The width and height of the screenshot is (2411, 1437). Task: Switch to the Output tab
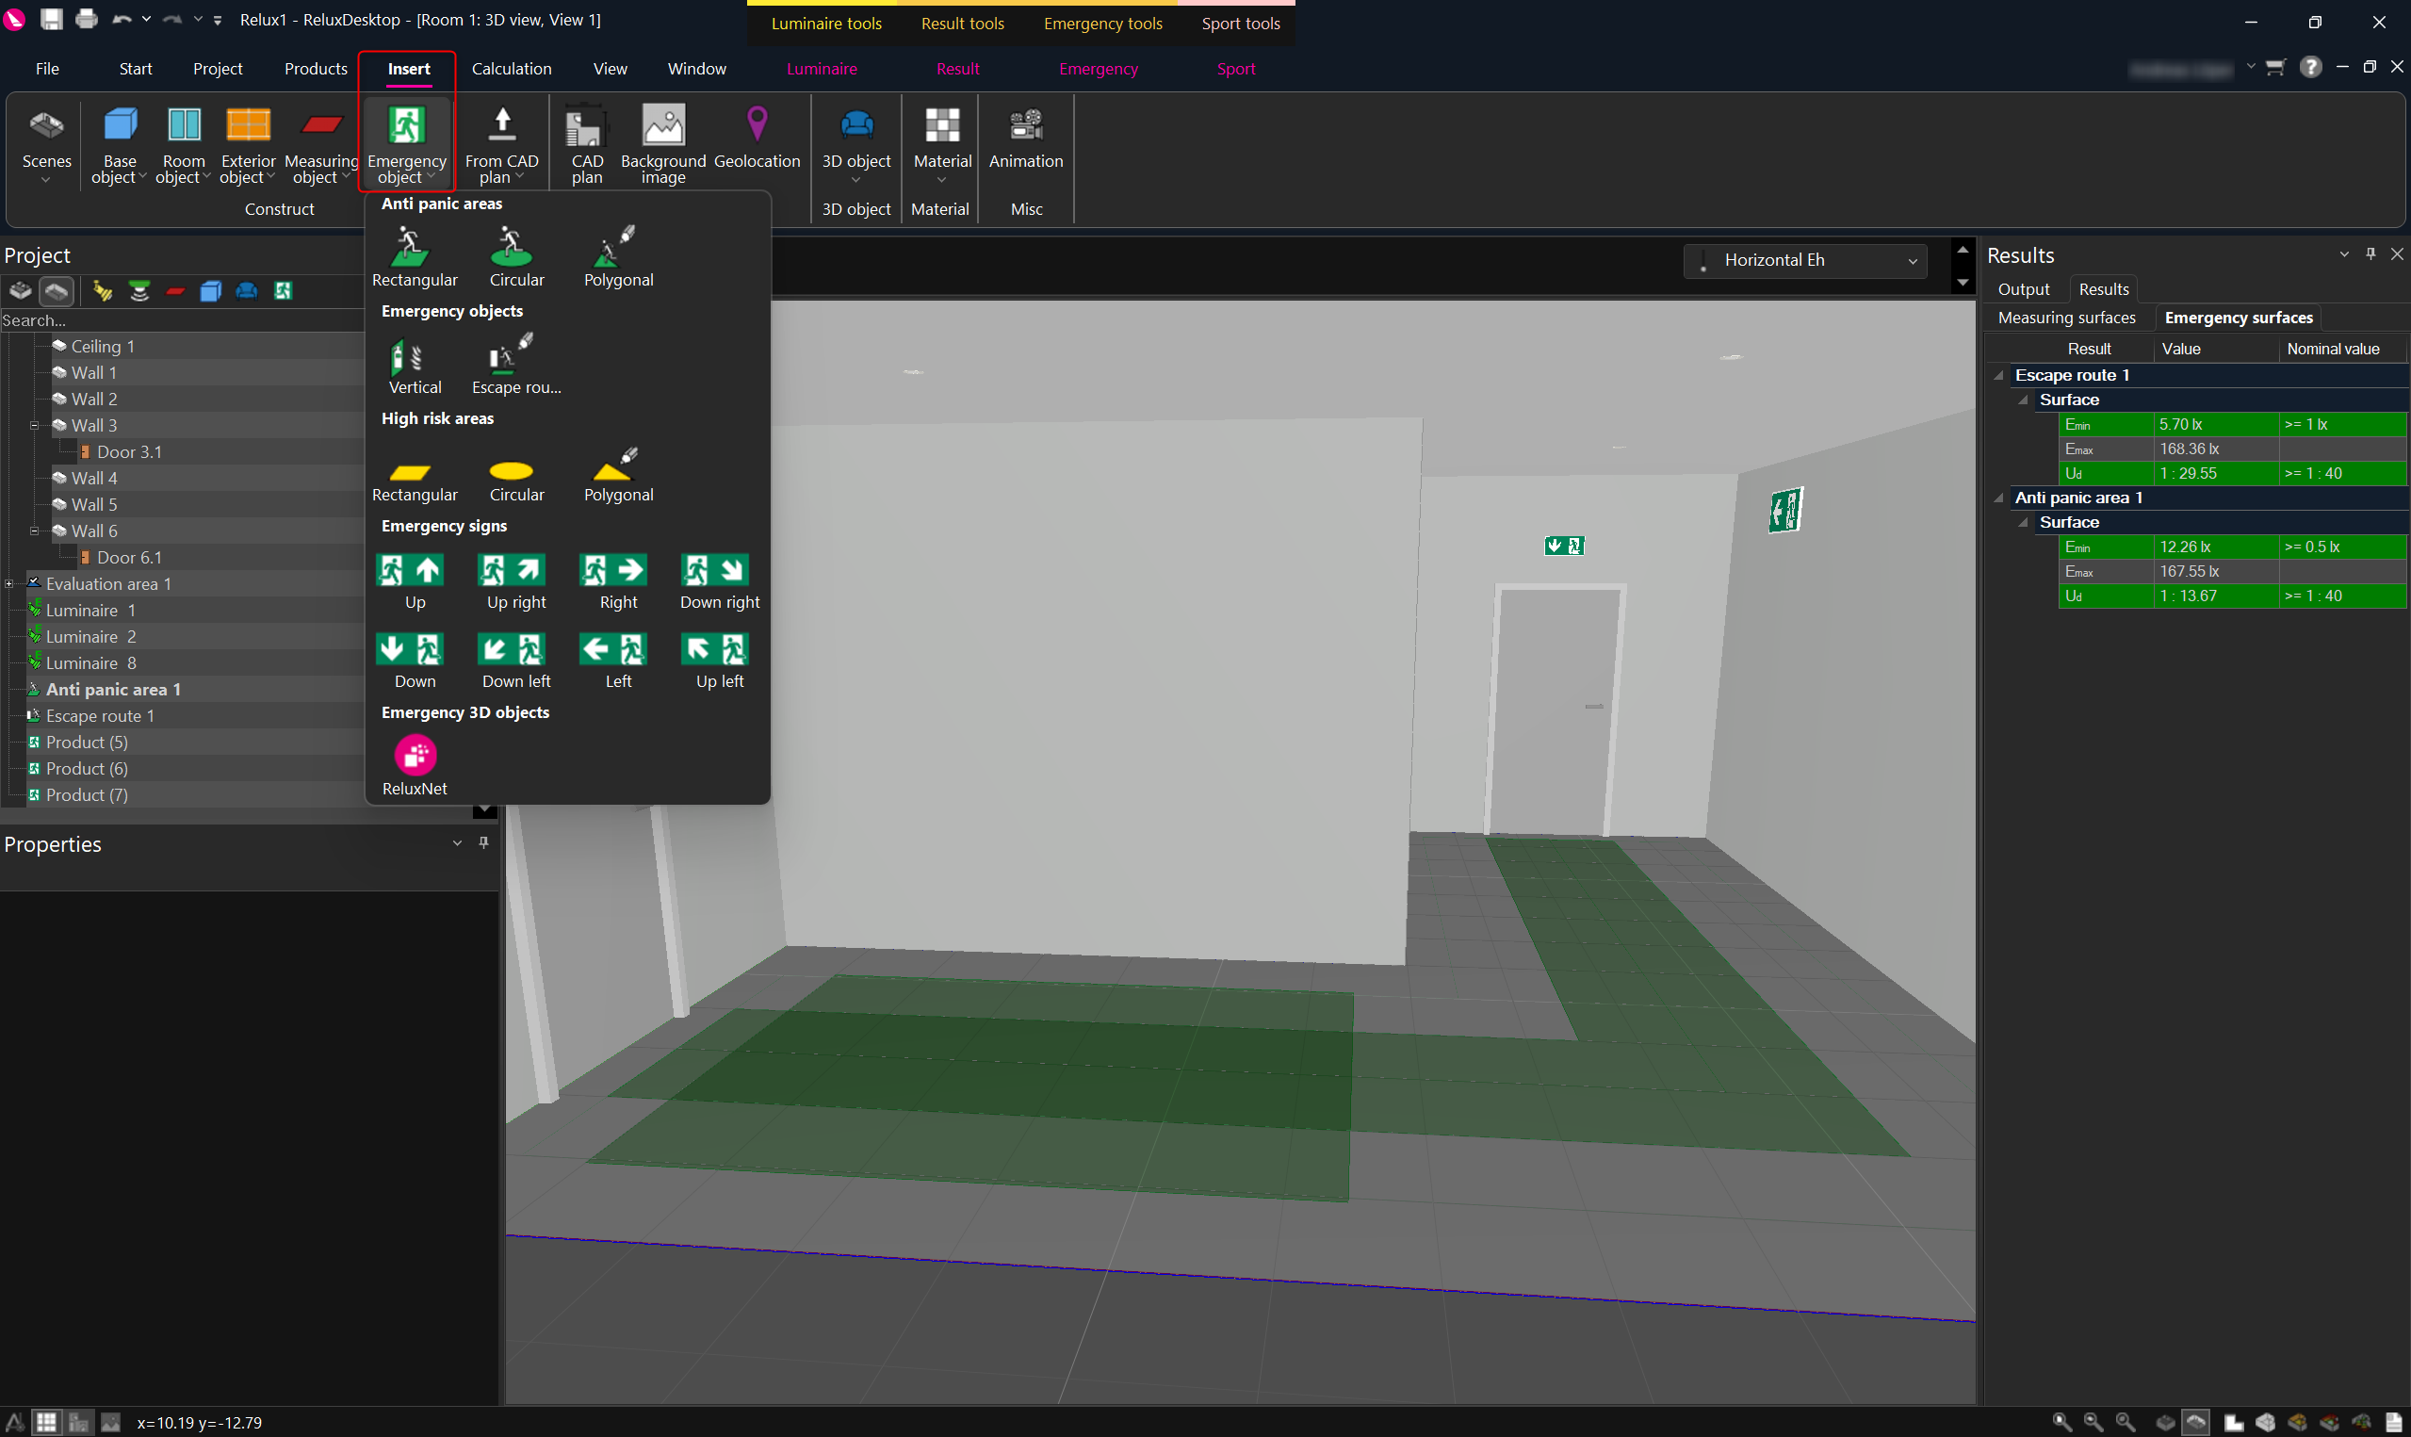pos(2023,289)
